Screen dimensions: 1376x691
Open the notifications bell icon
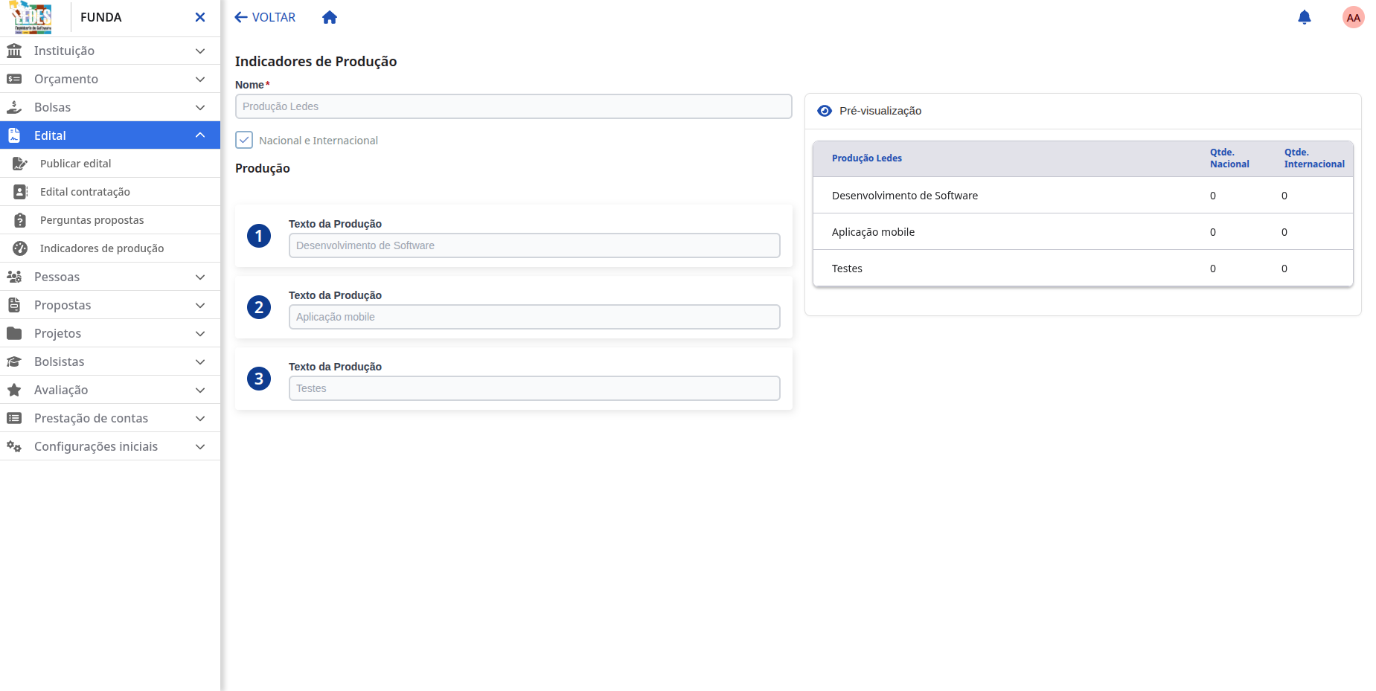coord(1304,17)
